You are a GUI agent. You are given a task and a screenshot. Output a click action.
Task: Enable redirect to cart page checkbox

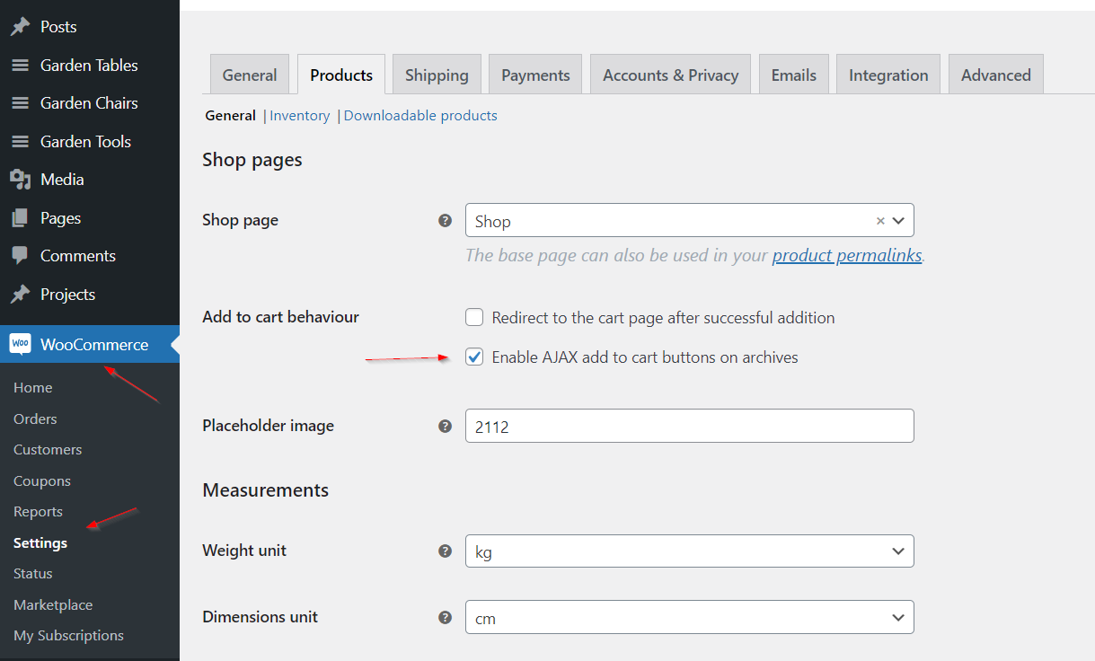pos(474,317)
